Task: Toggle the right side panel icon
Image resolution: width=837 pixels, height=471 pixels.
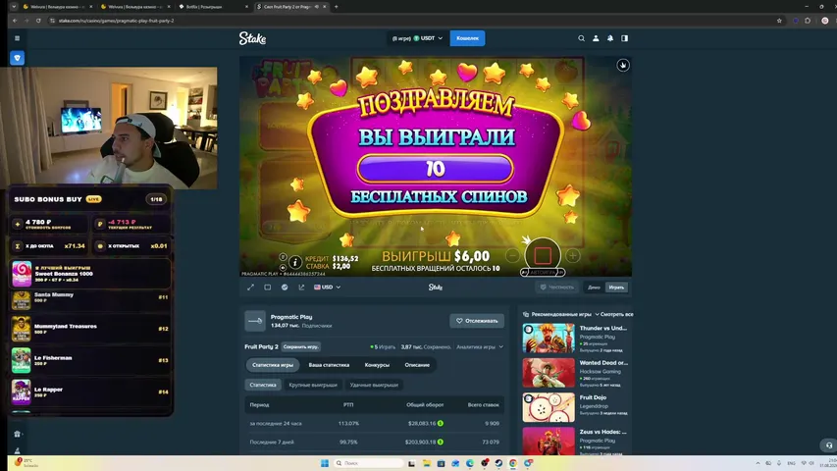Action: (x=624, y=38)
